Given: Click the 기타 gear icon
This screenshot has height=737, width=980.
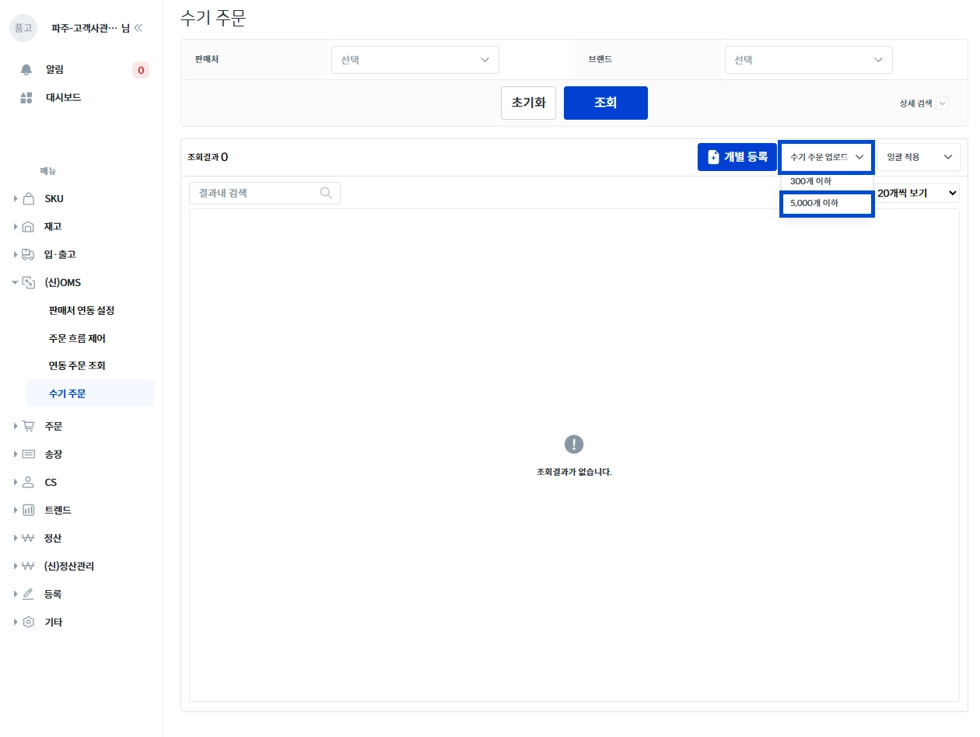Looking at the screenshot, I should pyautogui.click(x=29, y=622).
